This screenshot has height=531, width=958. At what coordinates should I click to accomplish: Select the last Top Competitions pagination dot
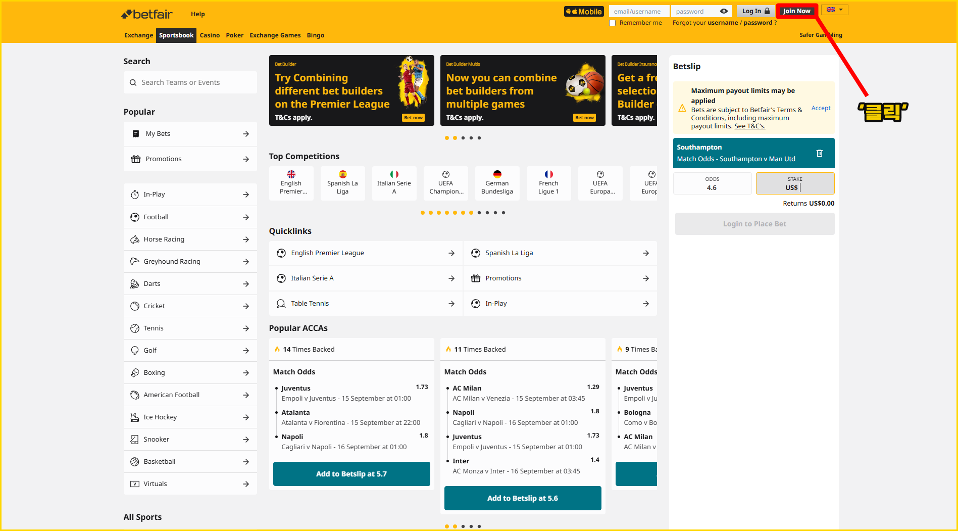[503, 213]
